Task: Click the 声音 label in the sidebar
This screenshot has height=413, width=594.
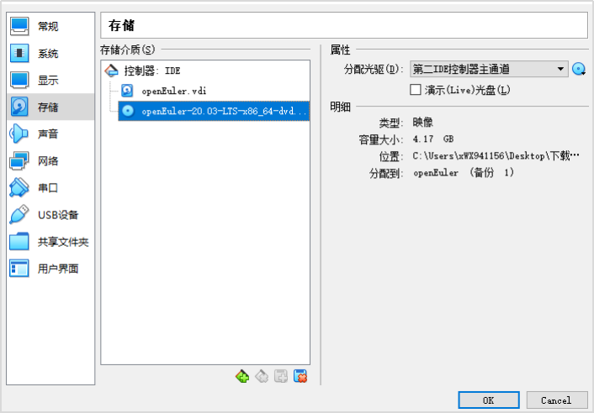Action: (48, 133)
